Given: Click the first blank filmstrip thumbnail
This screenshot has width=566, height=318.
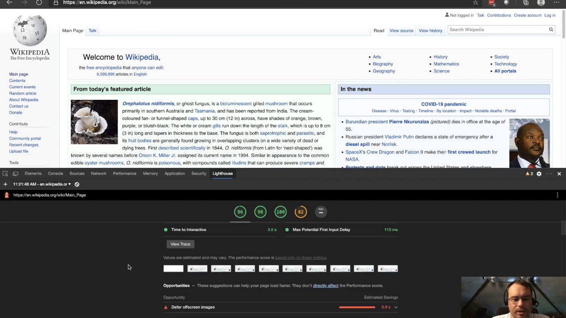Looking at the screenshot, I should pos(173,269).
